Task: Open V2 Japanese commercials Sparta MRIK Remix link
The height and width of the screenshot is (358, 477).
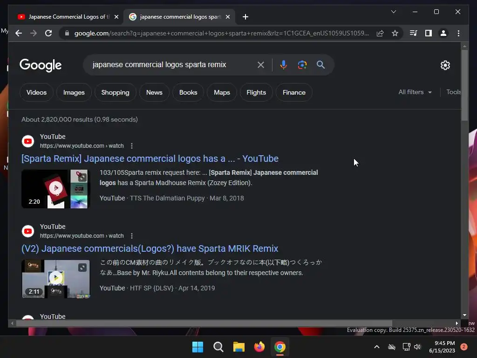Action: 150,248
